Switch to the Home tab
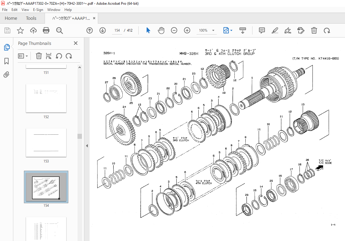Viewport: 345px width, 241px height. (11, 18)
